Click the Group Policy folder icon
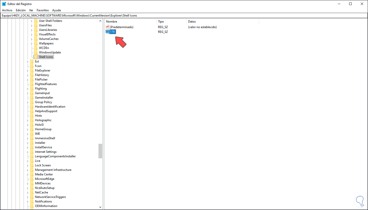Screen dimensions: 368x210 pos(32,102)
